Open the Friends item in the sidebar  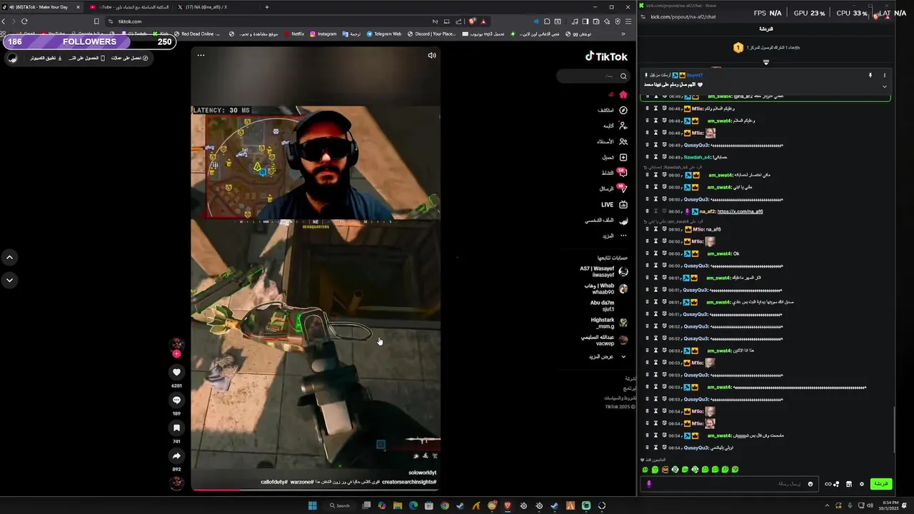coord(613,141)
